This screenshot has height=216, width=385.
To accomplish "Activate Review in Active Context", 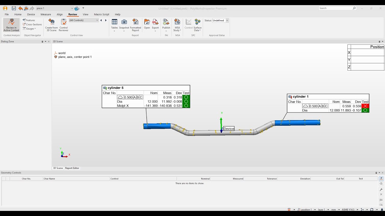I will point(11,25).
